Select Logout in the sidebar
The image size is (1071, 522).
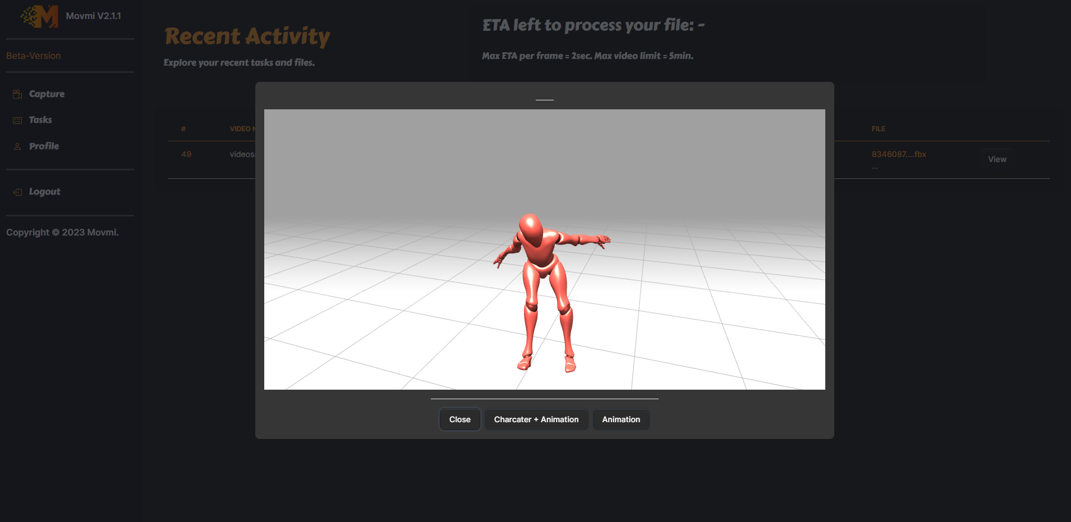pos(44,192)
